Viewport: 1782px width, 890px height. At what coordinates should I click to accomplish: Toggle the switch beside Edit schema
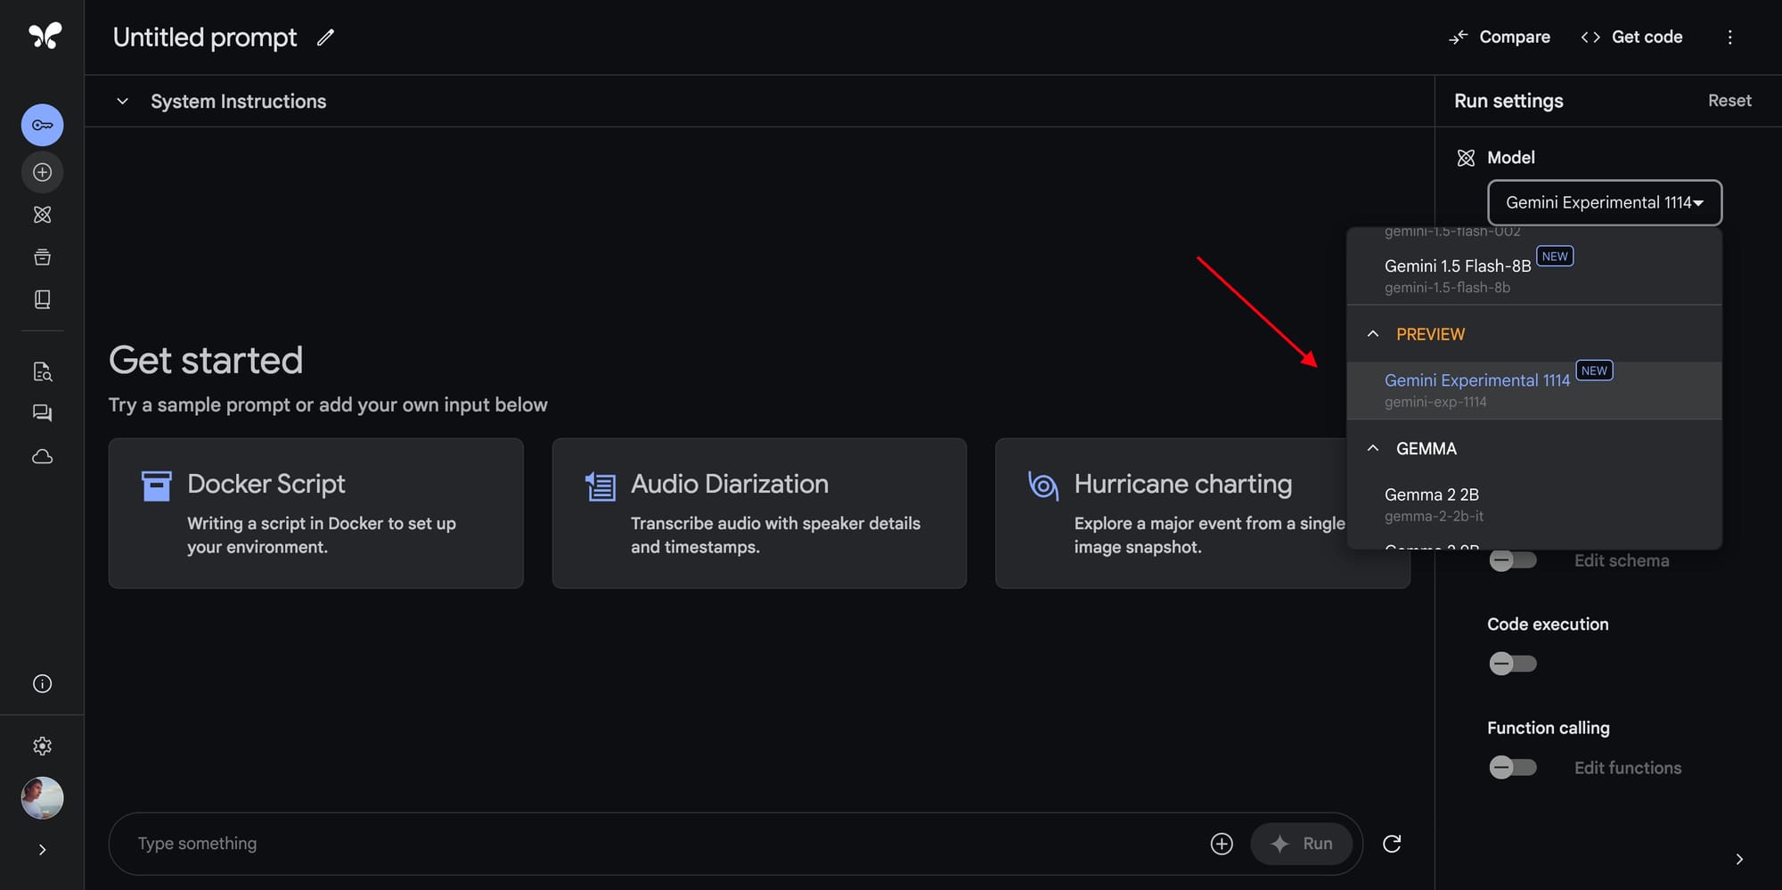1512,560
